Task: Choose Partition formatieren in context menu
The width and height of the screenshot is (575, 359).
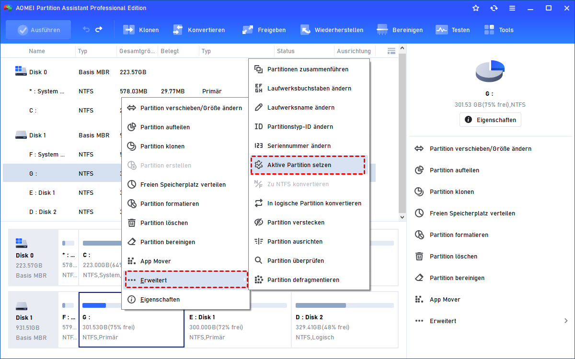Action: (x=185, y=204)
